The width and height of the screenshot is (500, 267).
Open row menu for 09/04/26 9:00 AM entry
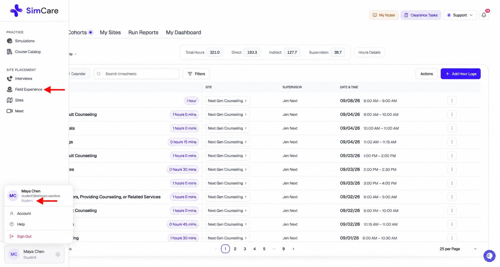click(x=452, y=114)
